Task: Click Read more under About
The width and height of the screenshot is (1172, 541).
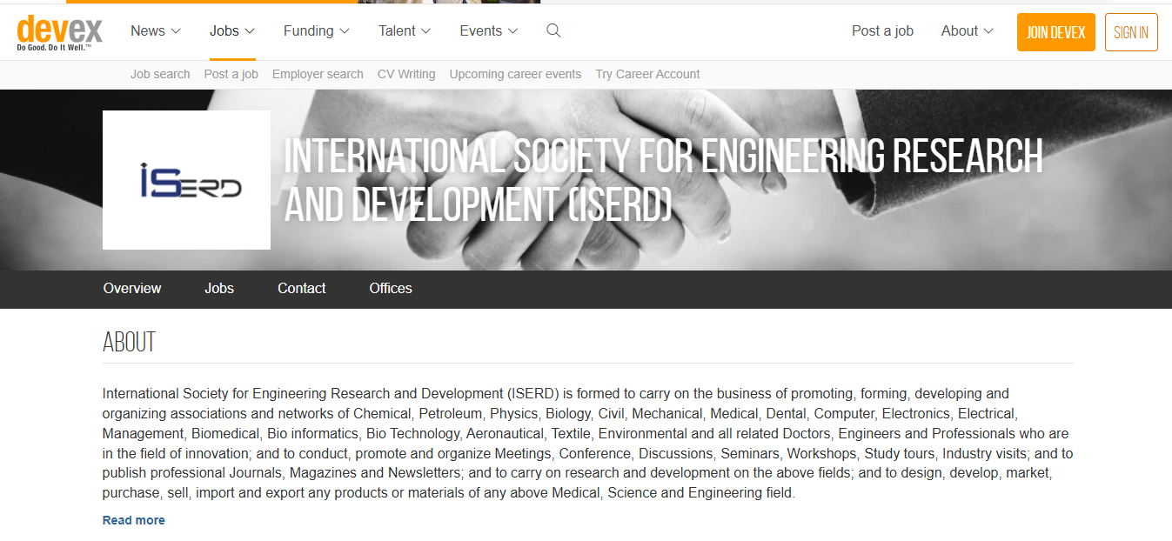Action: tap(133, 520)
